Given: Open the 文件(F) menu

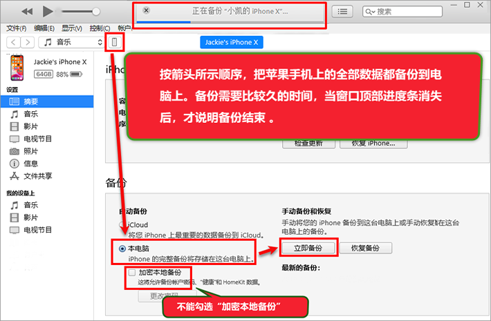Looking at the screenshot, I should (17, 28).
